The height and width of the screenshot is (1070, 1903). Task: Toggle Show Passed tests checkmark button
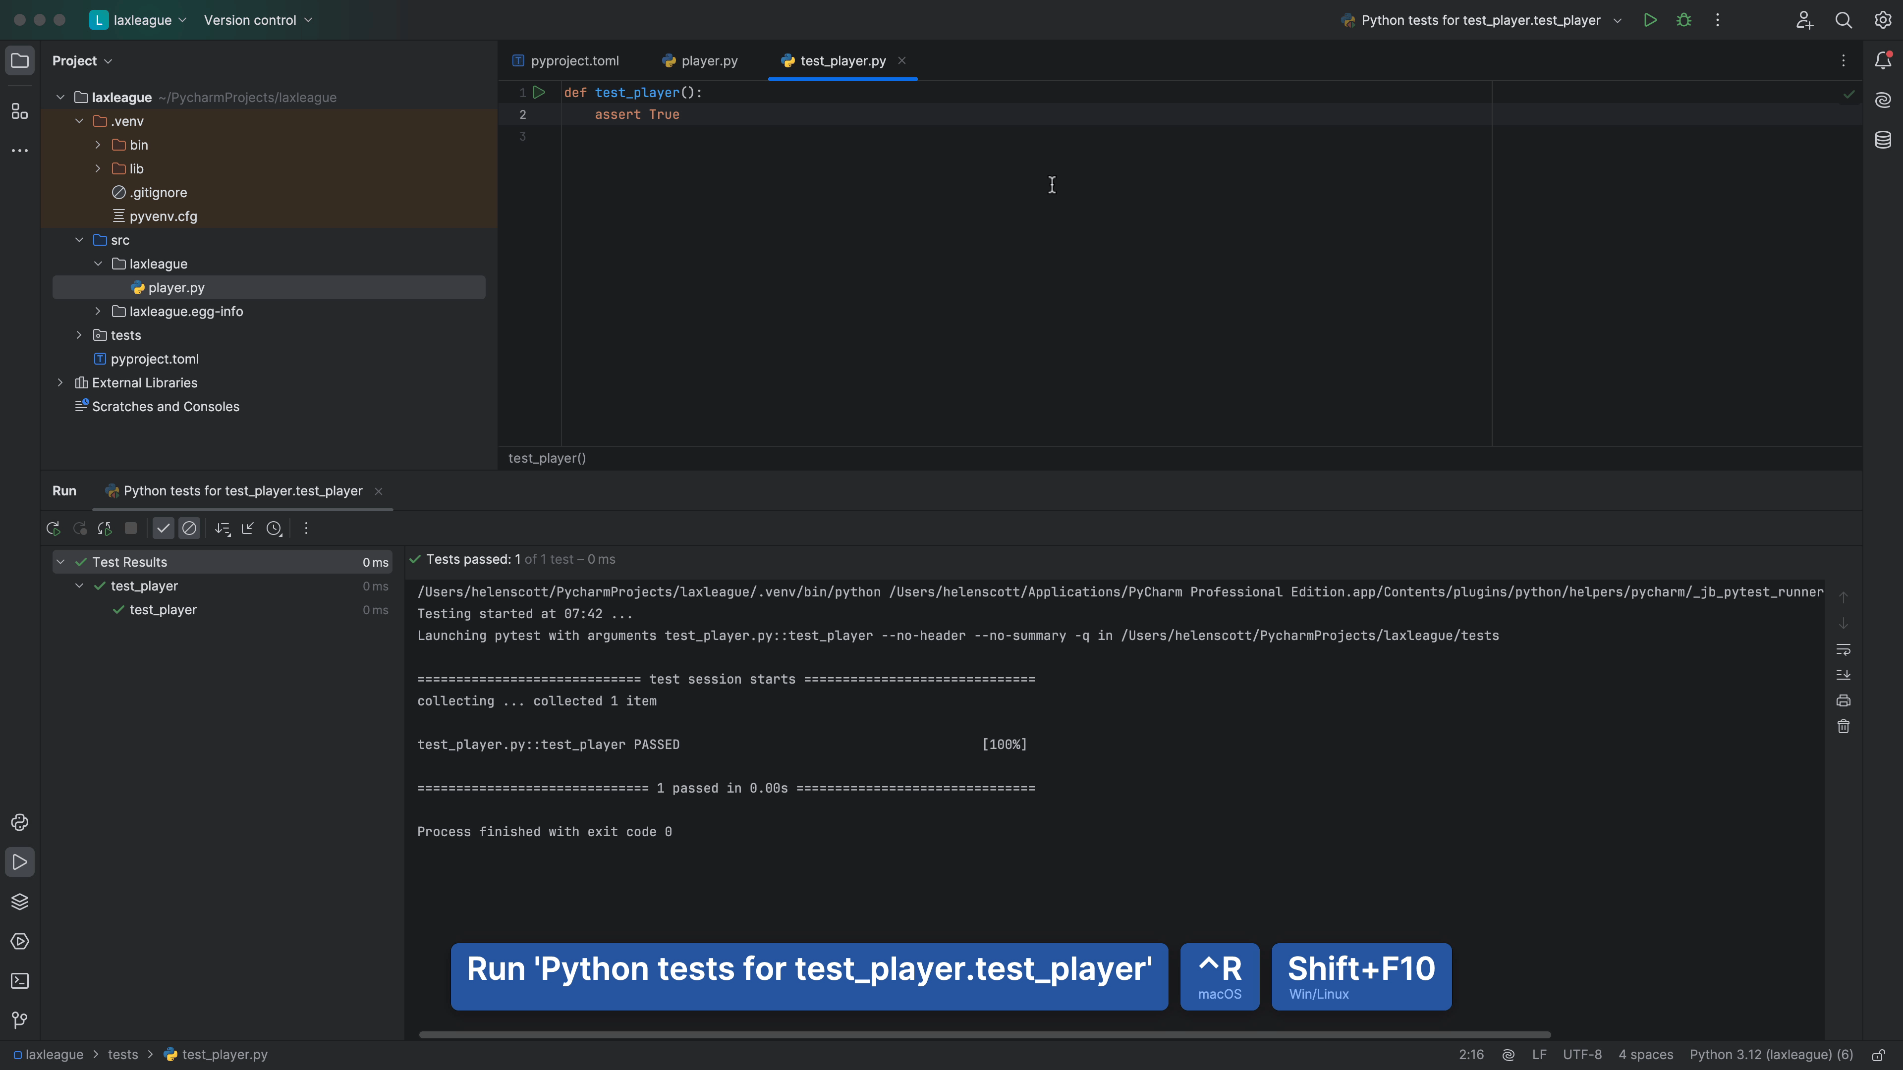tap(163, 529)
